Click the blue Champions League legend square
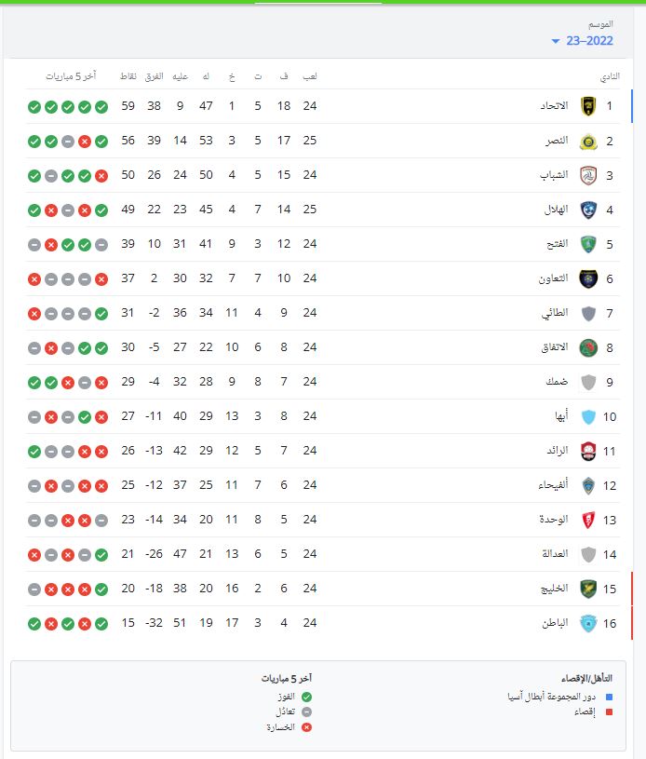The image size is (646, 759). tap(609, 696)
